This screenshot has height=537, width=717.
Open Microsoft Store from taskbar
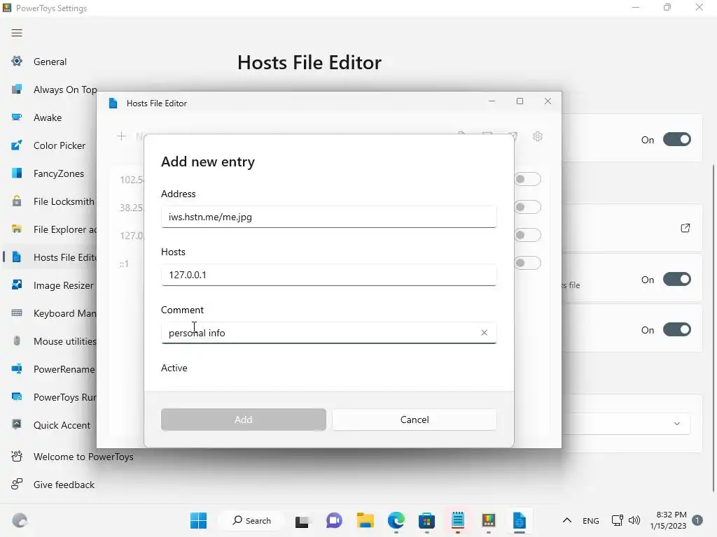426,520
